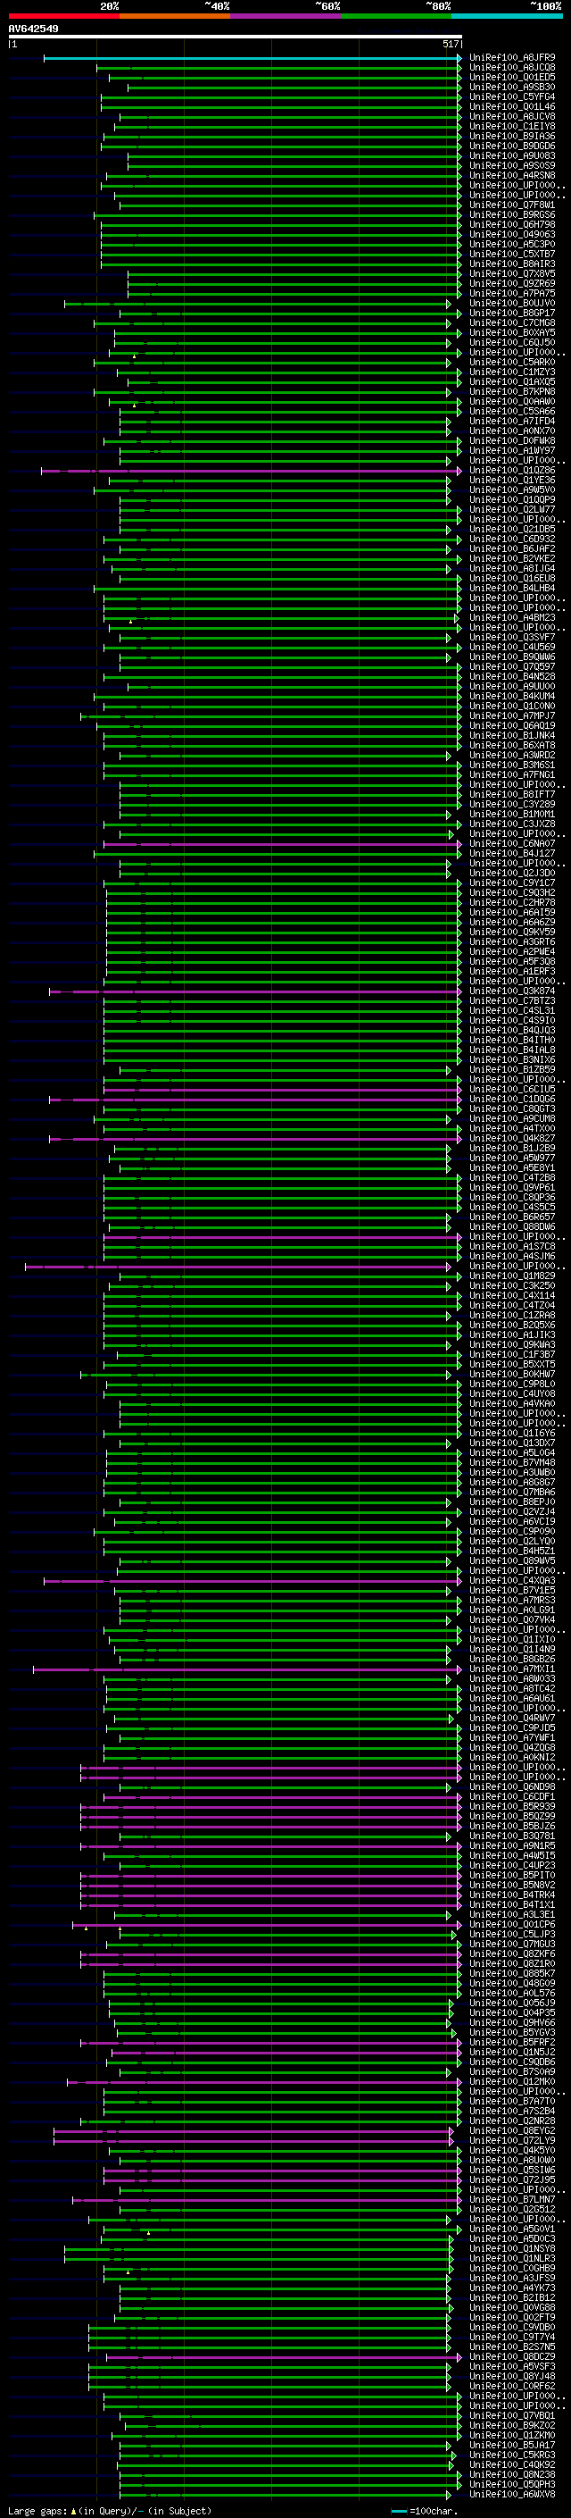Select hit label UniRef100_O49063
Viewport: 571px width, 2518px height.
[512, 235]
